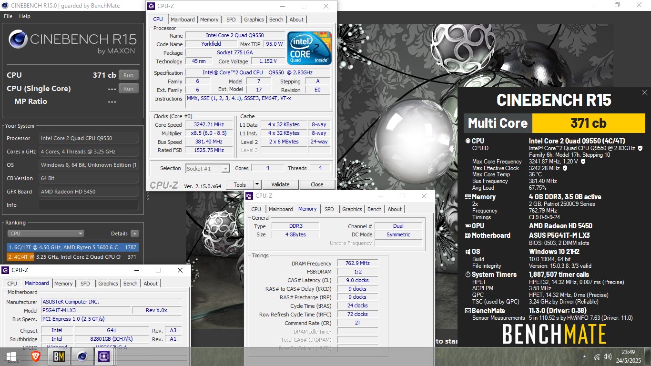Click the Core Speed value 3242.21 MHz

pyautogui.click(x=209, y=124)
